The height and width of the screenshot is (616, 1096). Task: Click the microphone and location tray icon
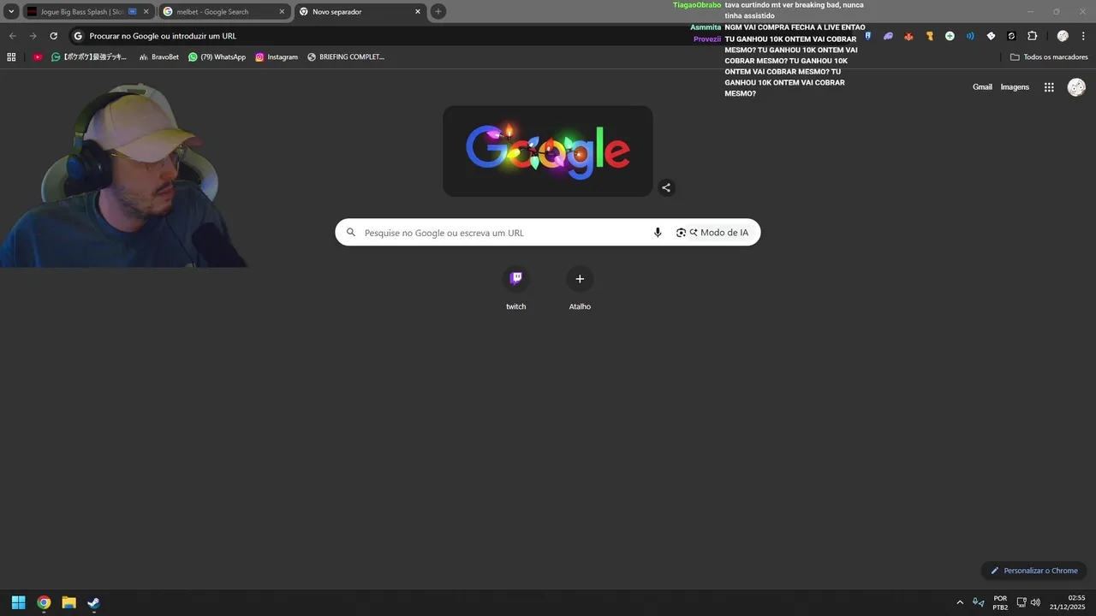coord(979,602)
